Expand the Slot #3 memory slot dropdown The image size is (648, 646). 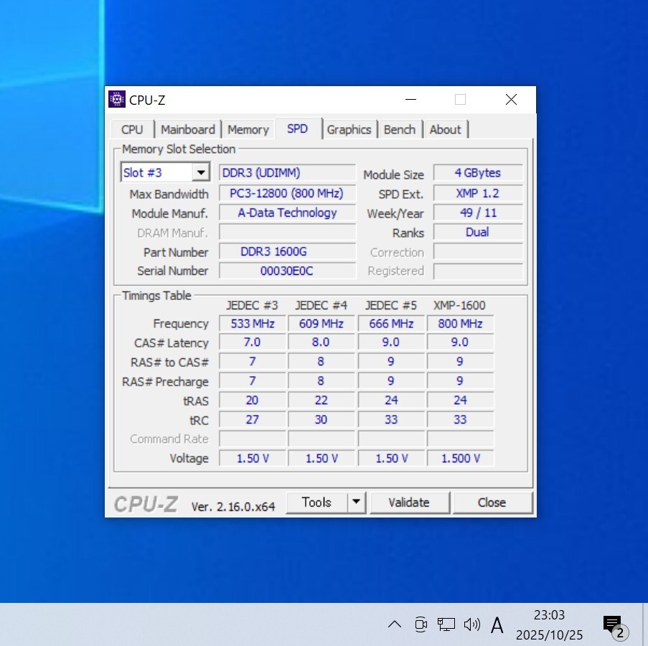tap(201, 173)
